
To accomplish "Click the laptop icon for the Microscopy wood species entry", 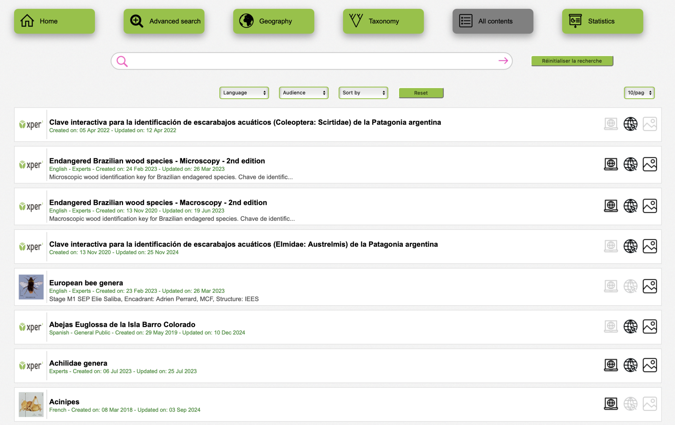I will pos(611,164).
